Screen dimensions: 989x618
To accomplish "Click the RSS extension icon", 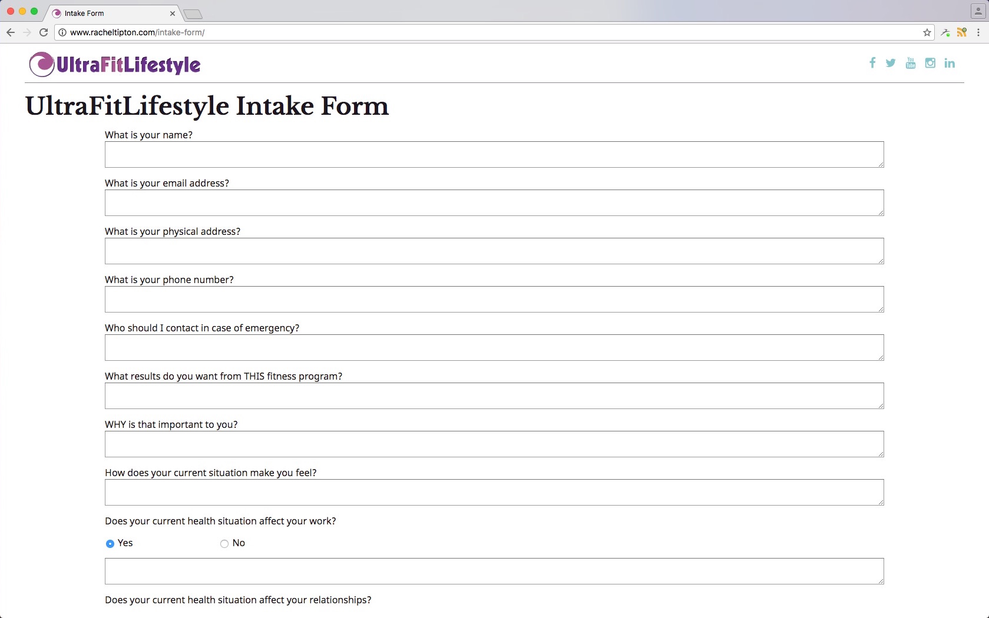I will (x=962, y=32).
